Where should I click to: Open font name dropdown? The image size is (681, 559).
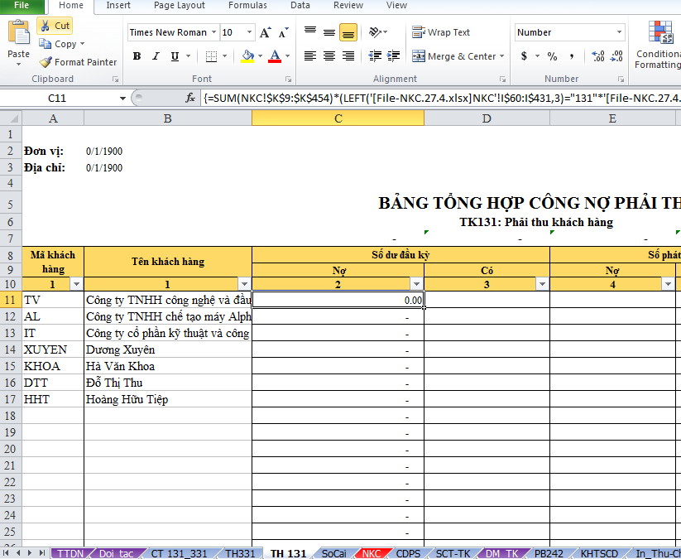click(x=213, y=32)
